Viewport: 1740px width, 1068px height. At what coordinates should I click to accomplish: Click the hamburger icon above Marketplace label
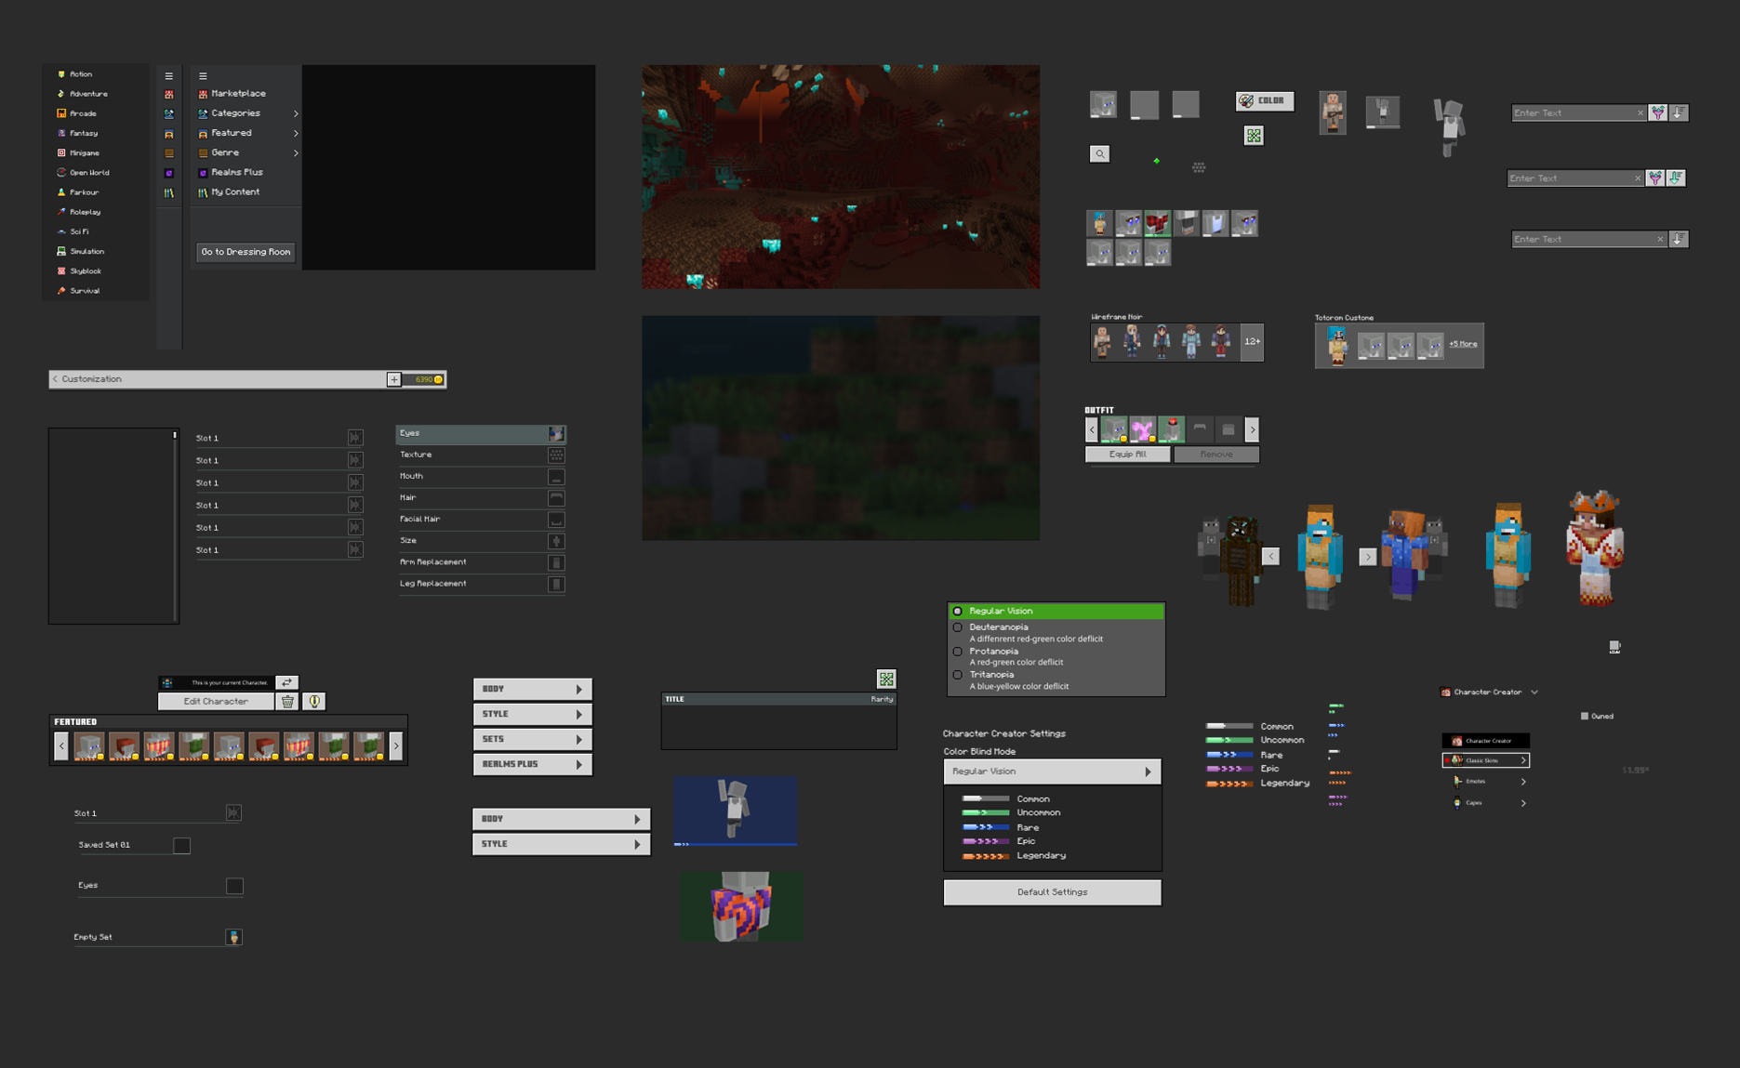(x=203, y=76)
